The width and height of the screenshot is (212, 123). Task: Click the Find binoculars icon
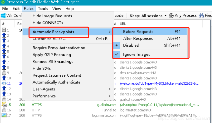[x=201, y=16]
